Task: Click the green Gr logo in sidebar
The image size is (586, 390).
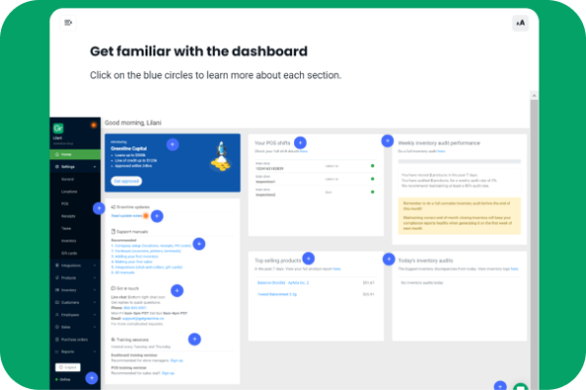Action: tap(58, 129)
